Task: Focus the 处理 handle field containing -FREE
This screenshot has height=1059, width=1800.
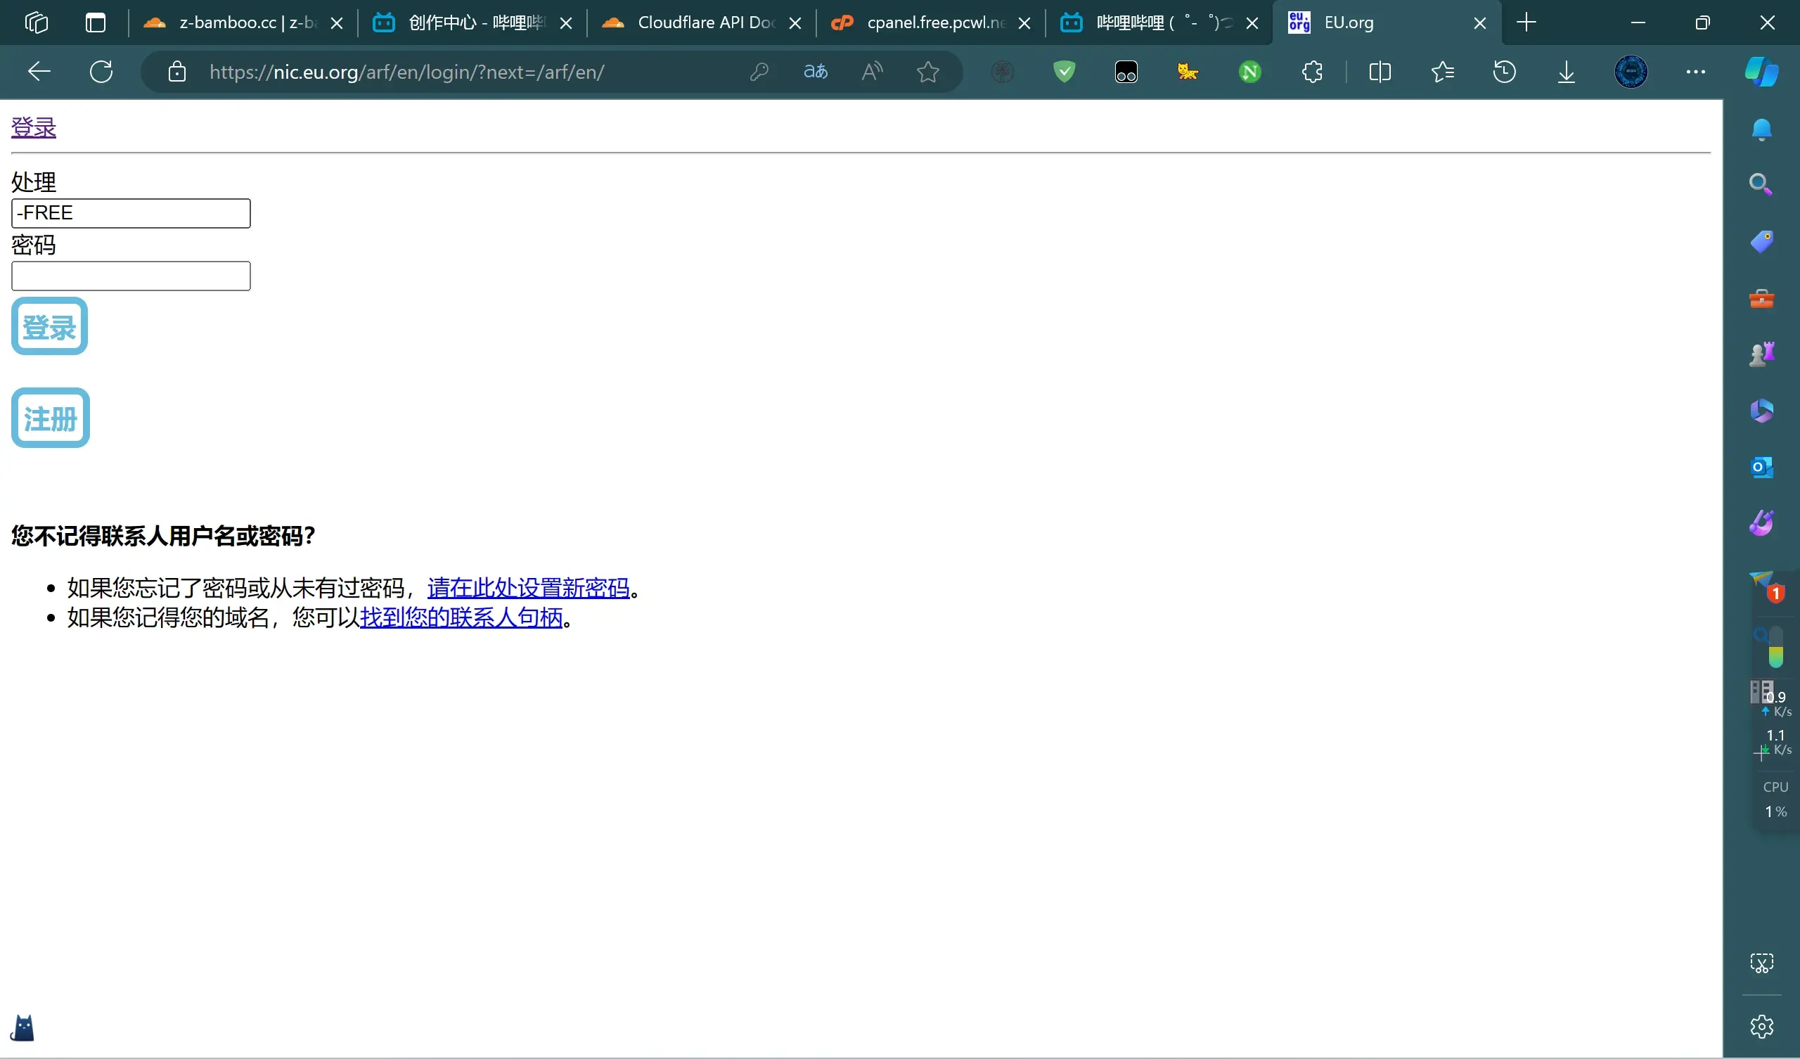Action: pos(131,213)
